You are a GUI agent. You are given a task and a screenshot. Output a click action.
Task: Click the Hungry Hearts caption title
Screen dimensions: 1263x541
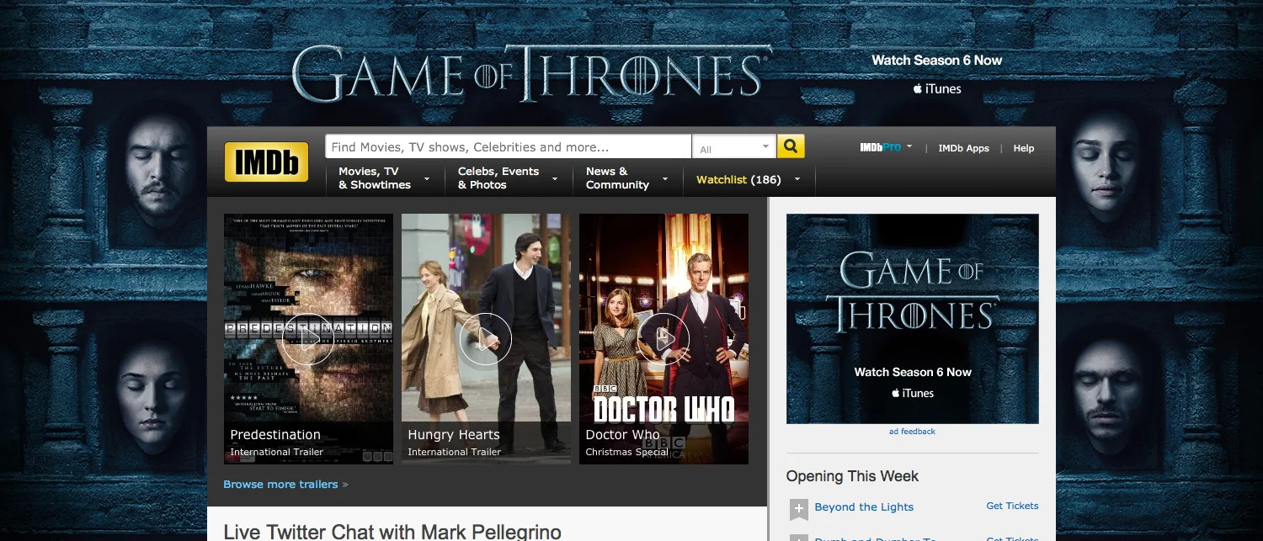454,435
